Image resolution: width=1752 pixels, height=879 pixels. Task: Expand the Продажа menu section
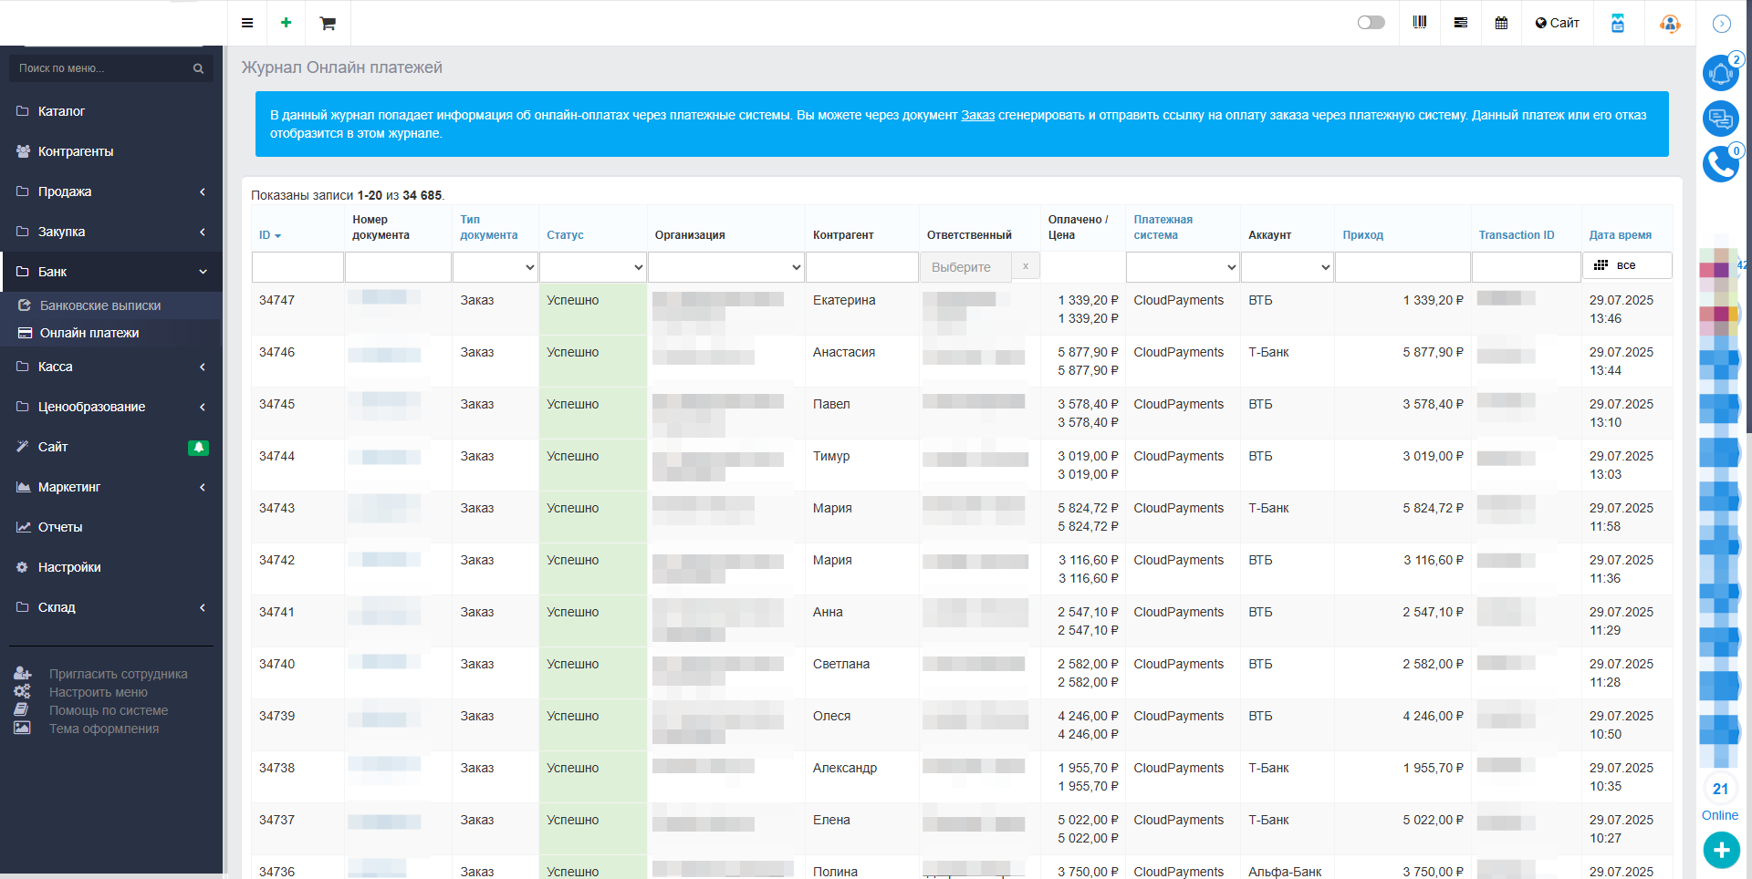pos(111,191)
